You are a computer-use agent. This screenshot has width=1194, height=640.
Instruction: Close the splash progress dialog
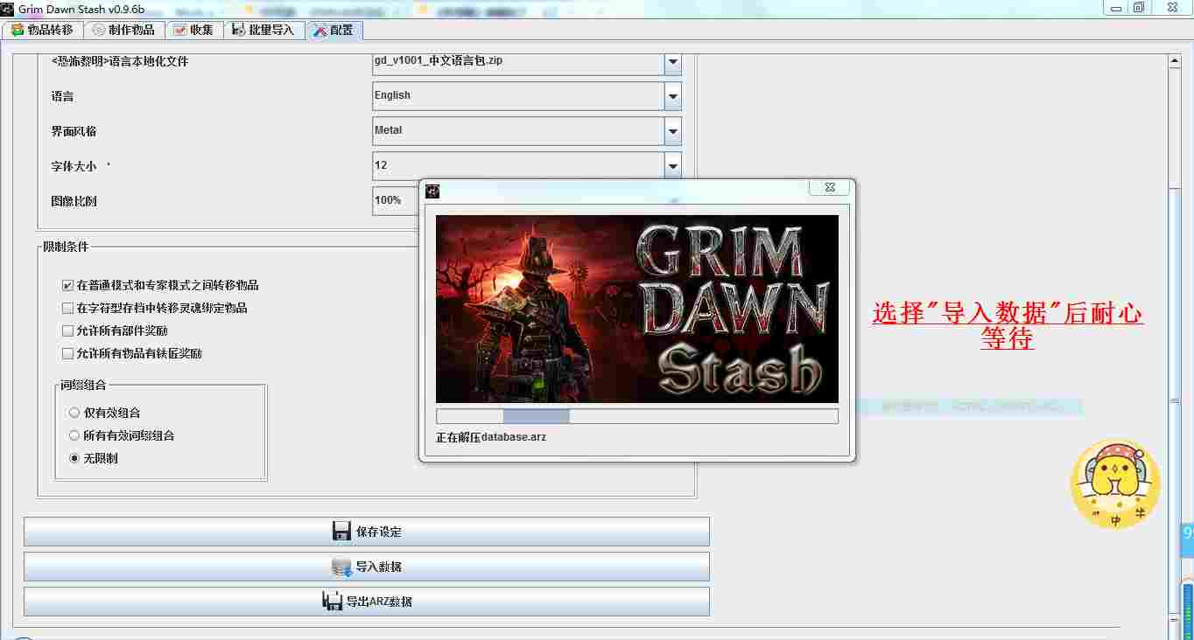[829, 188]
